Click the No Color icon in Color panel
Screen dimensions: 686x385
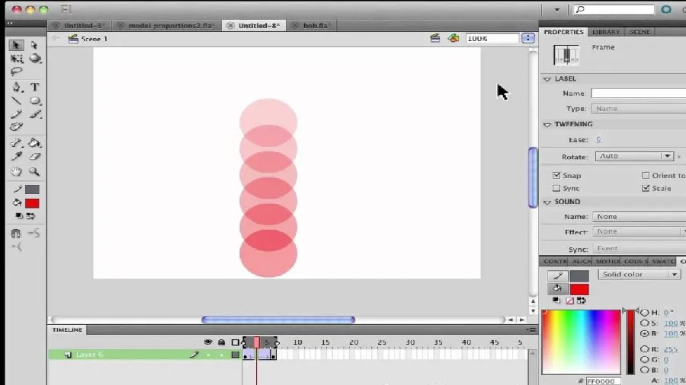tap(569, 301)
